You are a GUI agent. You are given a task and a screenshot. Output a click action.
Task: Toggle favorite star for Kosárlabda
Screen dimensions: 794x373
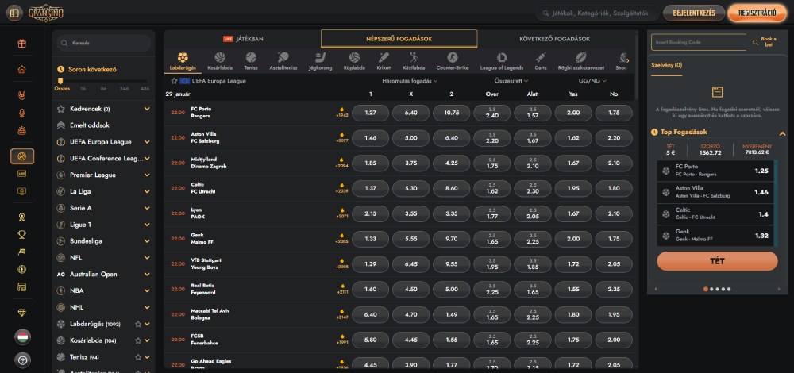tap(137, 340)
